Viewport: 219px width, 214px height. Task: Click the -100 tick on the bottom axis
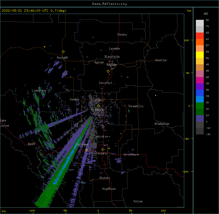32,210
